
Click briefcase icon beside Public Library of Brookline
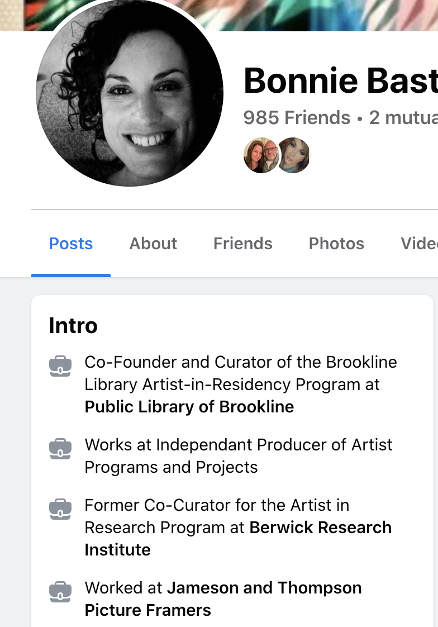coord(60,366)
